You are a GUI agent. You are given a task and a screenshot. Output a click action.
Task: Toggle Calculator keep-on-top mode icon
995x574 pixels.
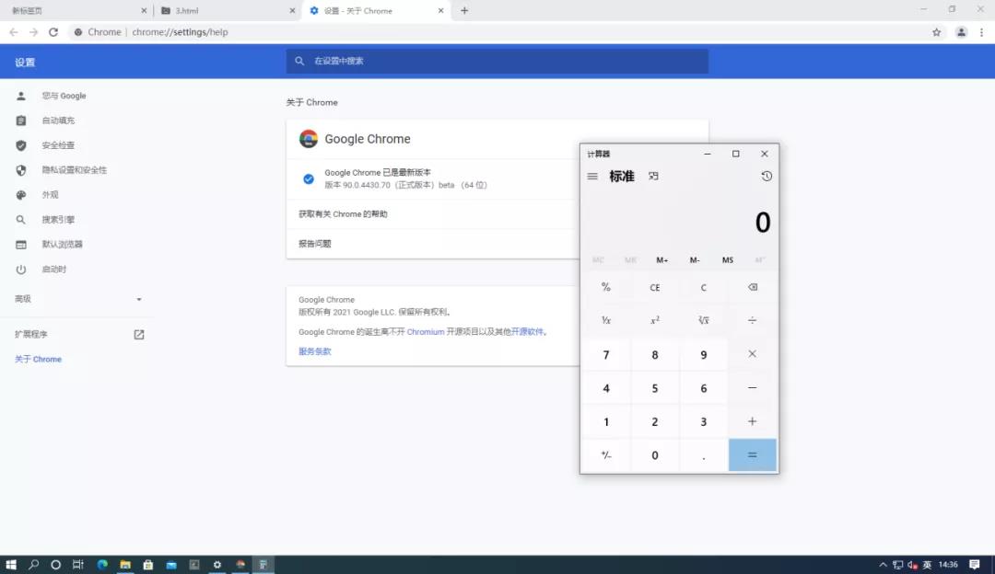pos(653,176)
